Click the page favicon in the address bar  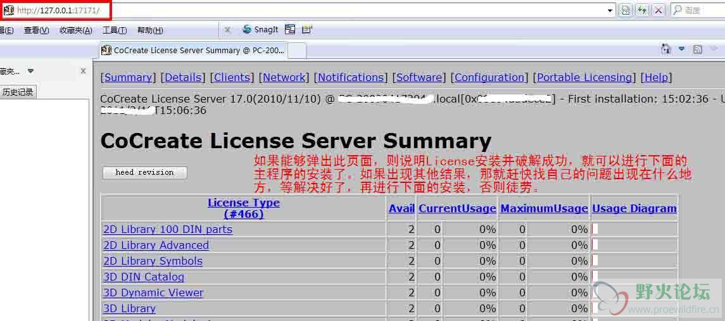8,10
